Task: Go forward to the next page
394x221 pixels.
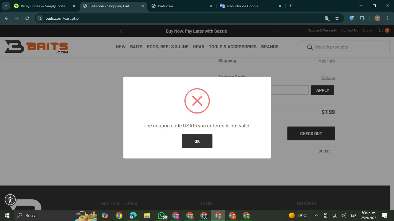Action: (17, 18)
